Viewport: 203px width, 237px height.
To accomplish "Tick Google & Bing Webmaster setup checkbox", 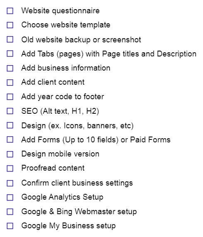I will [x=10, y=212].
